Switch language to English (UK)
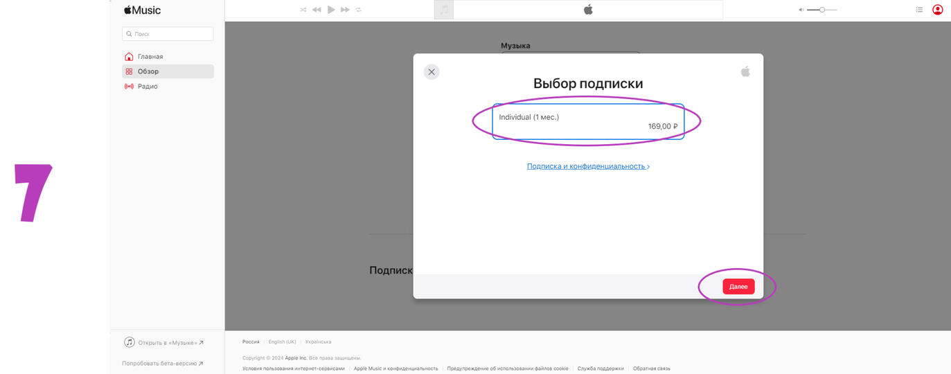The width and height of the screenshot is (951, 374). (x=282, y=341)
